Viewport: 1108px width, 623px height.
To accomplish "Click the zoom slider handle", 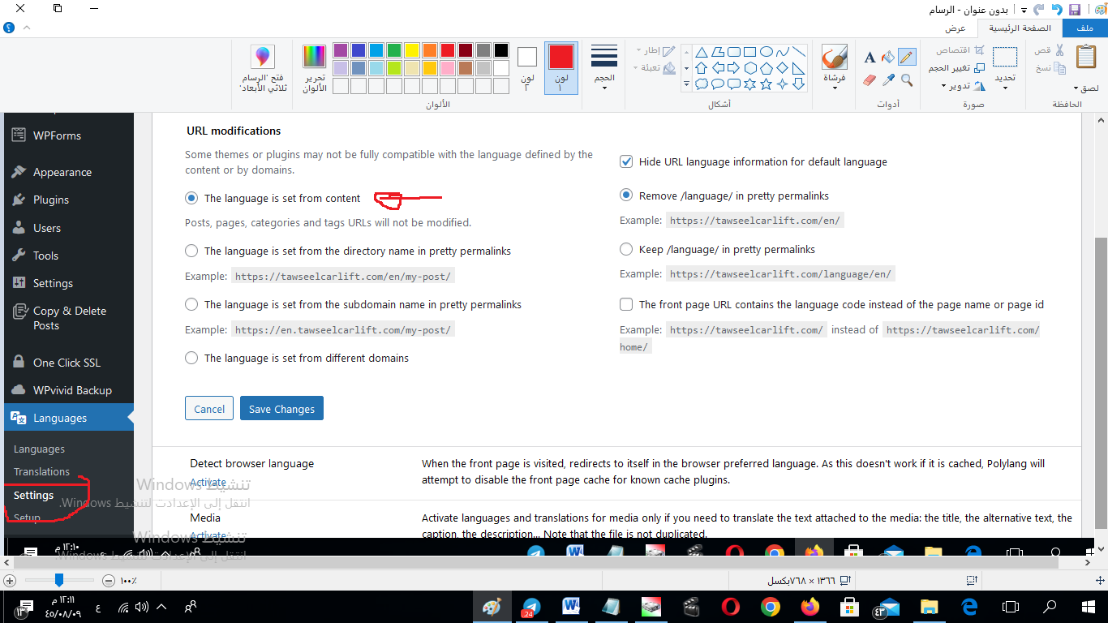I will 59,580.
